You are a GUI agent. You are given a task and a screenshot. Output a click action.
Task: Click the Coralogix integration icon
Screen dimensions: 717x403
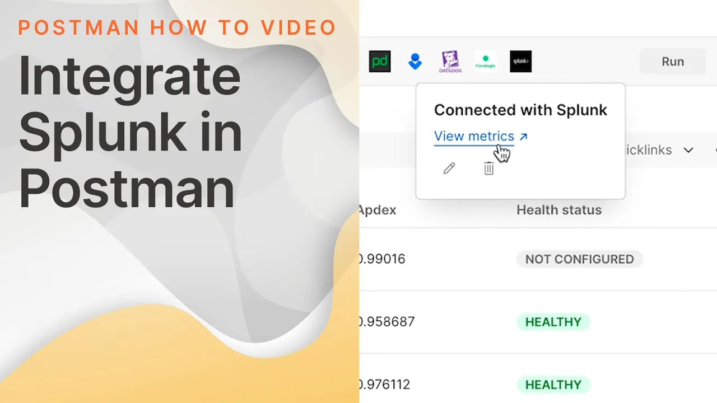486,62
